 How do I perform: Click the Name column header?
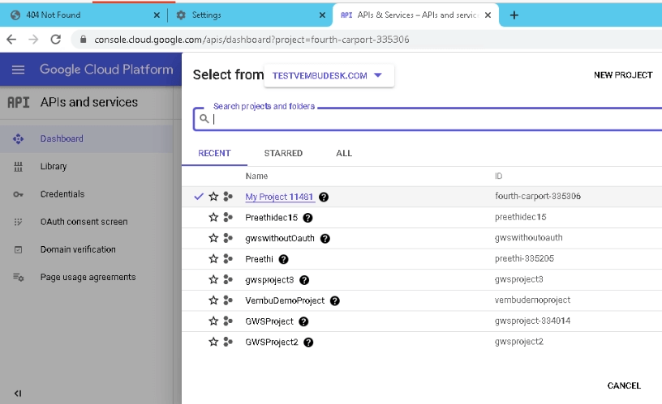[x=256, y=176]
